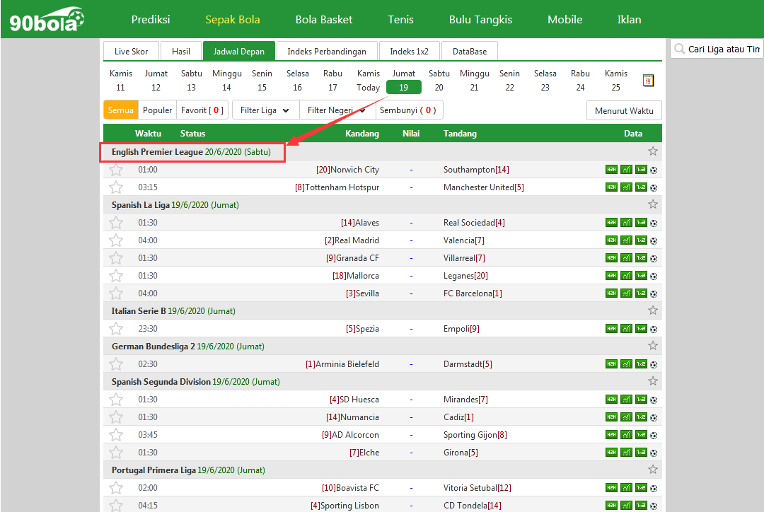Switch to Hasil tab
This screenshot has height=512, width=764.
181,51
